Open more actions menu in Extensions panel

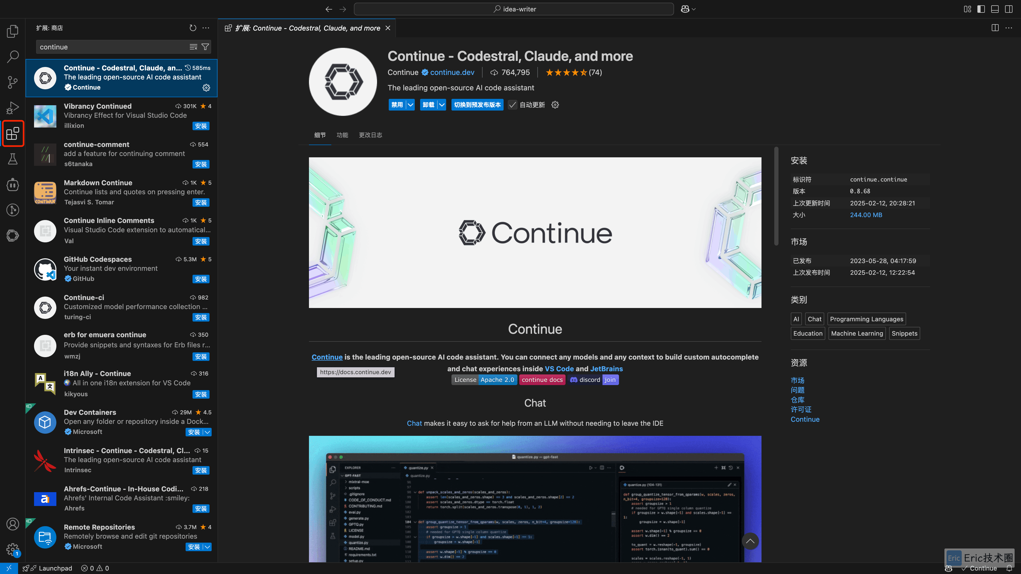click(x=206, y=28)
